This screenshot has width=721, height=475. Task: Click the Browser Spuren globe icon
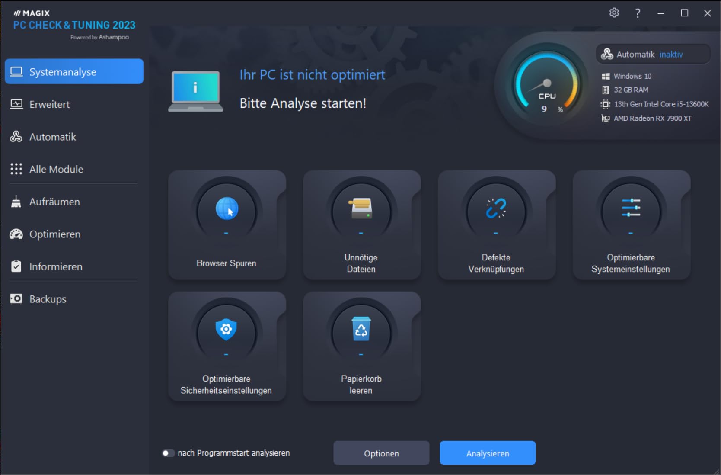click(x=227, y=209)
